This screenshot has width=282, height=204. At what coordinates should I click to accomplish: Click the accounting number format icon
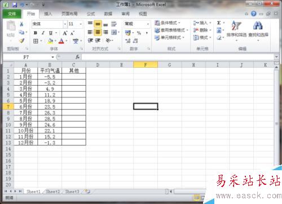point(128,33)
